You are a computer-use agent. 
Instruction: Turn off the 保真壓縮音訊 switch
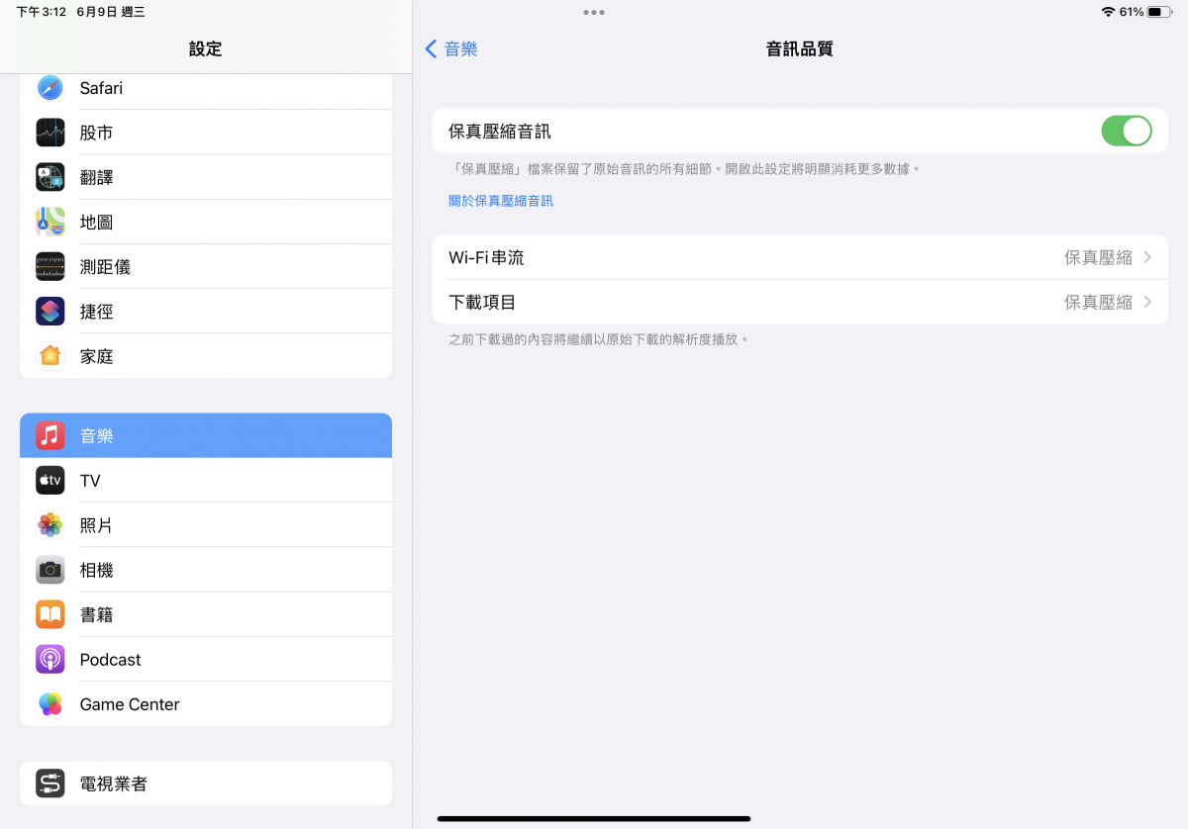(x=1127, y=131)
